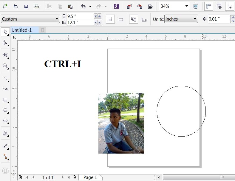Increase page height with up arrow
Screen dimensions: 235x181
[100, 22]
